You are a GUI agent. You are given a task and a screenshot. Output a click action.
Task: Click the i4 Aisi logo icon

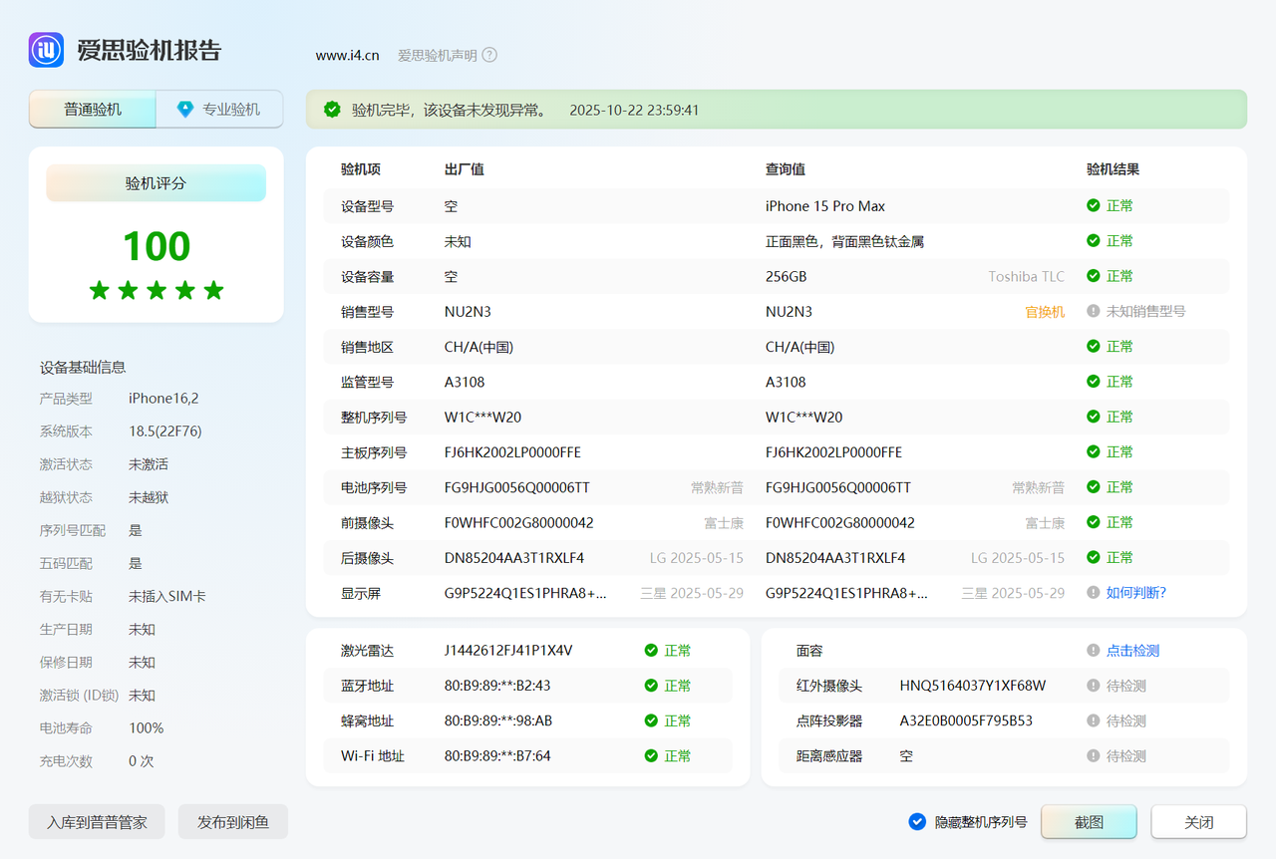click(46, 50)
